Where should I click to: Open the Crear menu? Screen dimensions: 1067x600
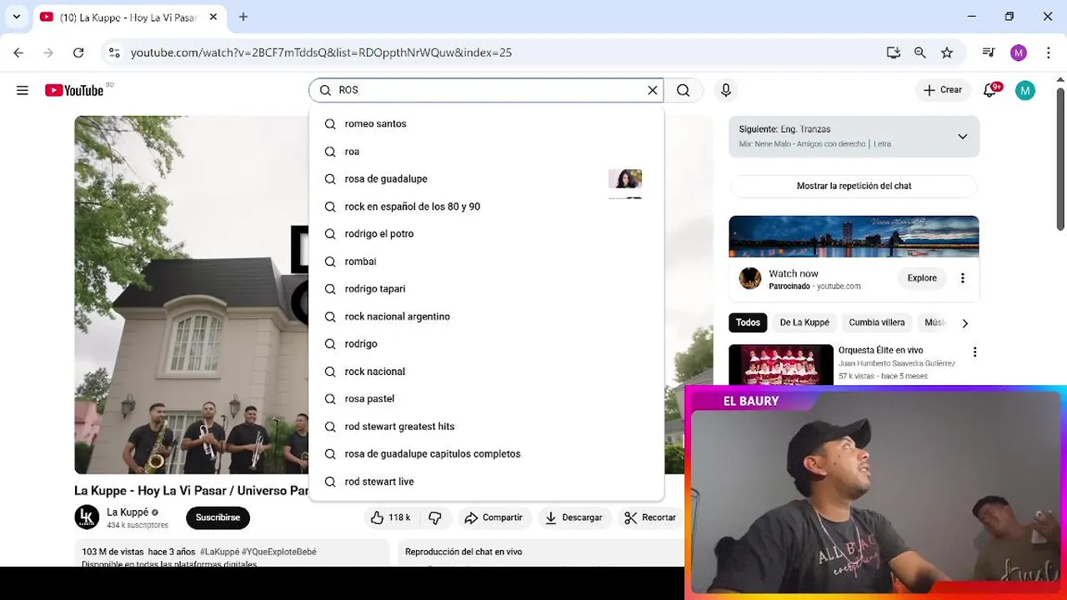pos(943,90)
